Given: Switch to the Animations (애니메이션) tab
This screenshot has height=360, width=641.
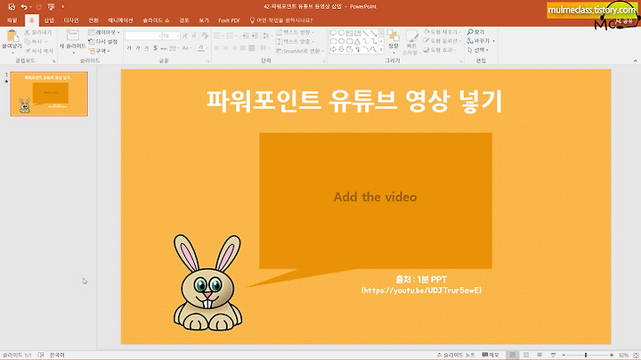Looking at the screenshot, I should coord(120,20).
